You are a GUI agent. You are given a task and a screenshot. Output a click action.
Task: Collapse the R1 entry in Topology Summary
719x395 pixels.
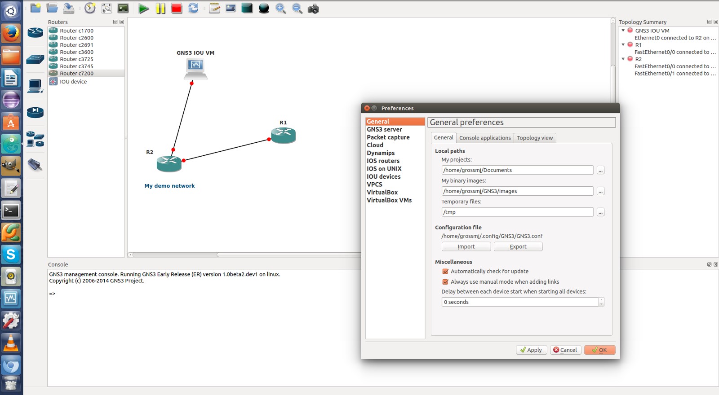(x=623, y=45)
